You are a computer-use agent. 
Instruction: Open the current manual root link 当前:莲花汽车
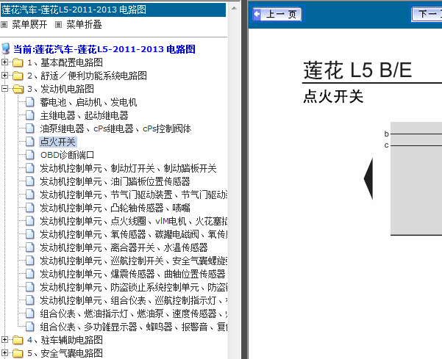[x=104, y=49]
